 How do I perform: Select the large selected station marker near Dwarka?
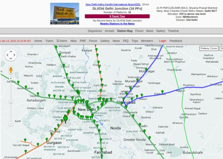[x=66, y=119]
